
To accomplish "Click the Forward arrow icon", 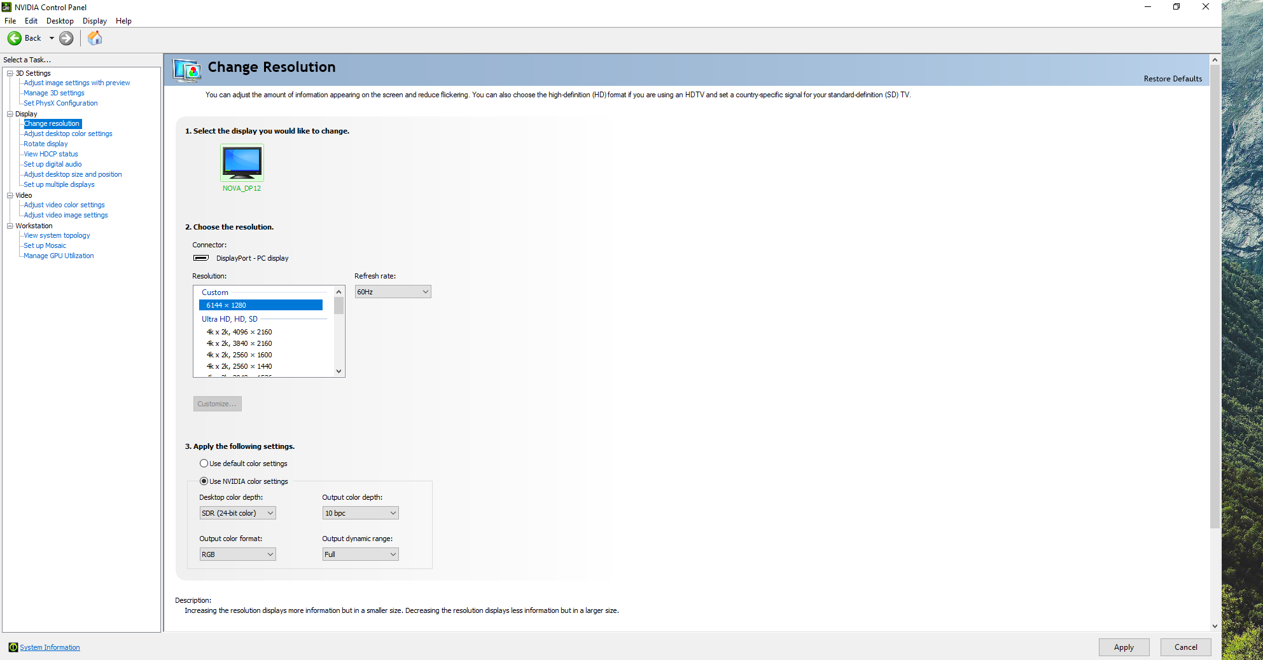I will coord(66,38).
